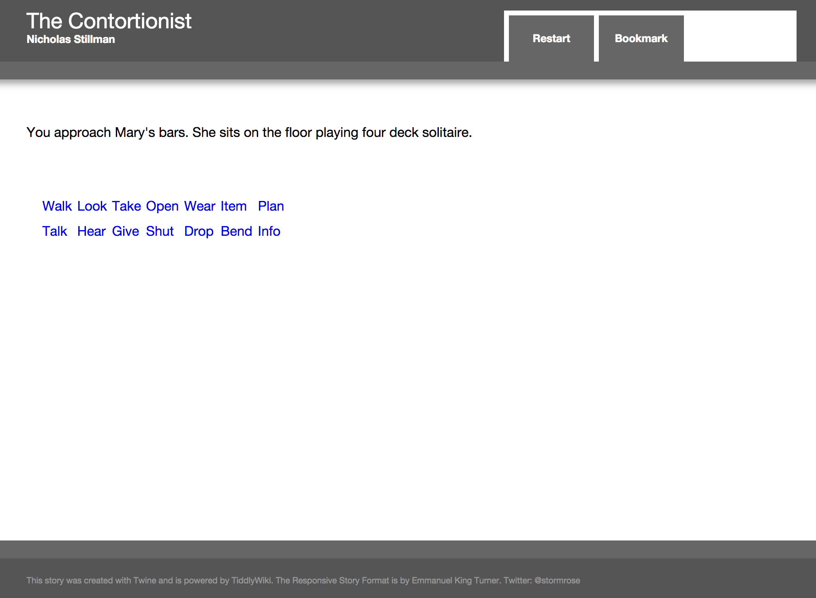Viewport: 816px width, 598px height.
Task: Click the Plan link
Action: (271, 206)
